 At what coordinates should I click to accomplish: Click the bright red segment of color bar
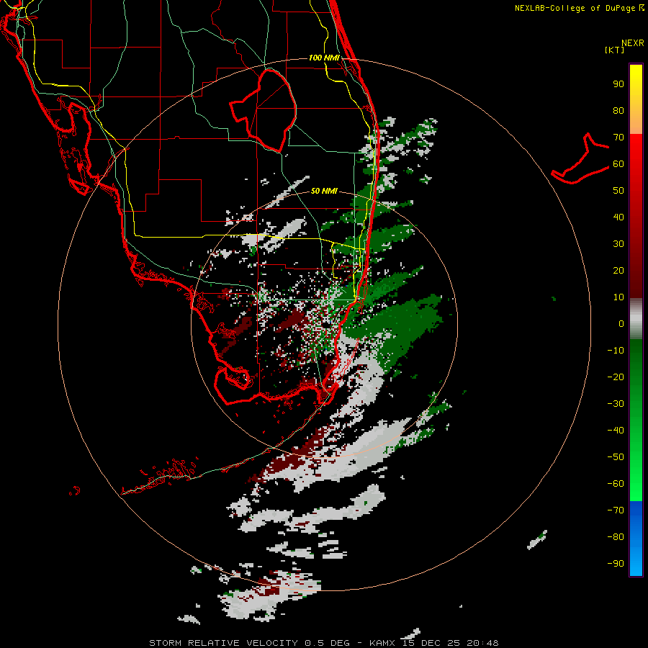click(636, 151)
